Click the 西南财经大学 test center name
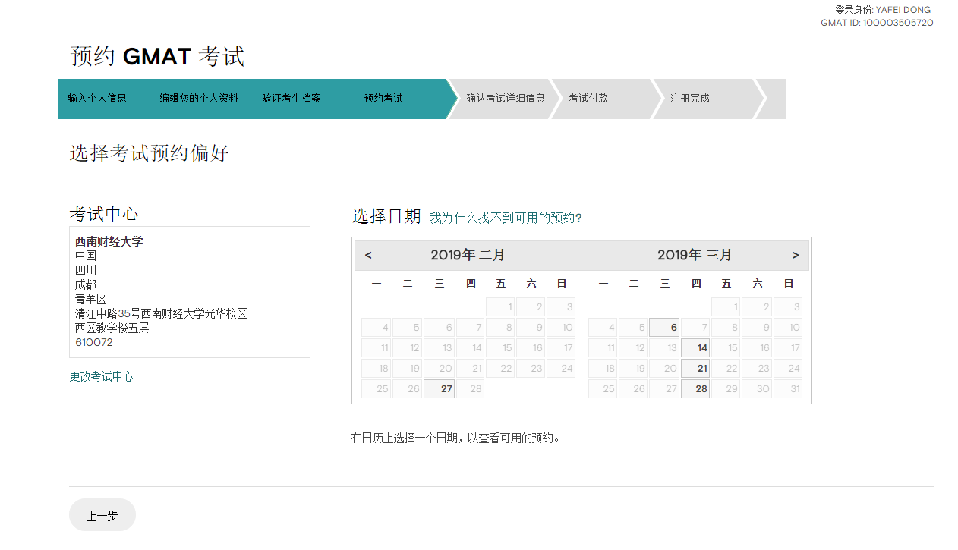Screen dimensions: 958x550 (x=108, y=241)
